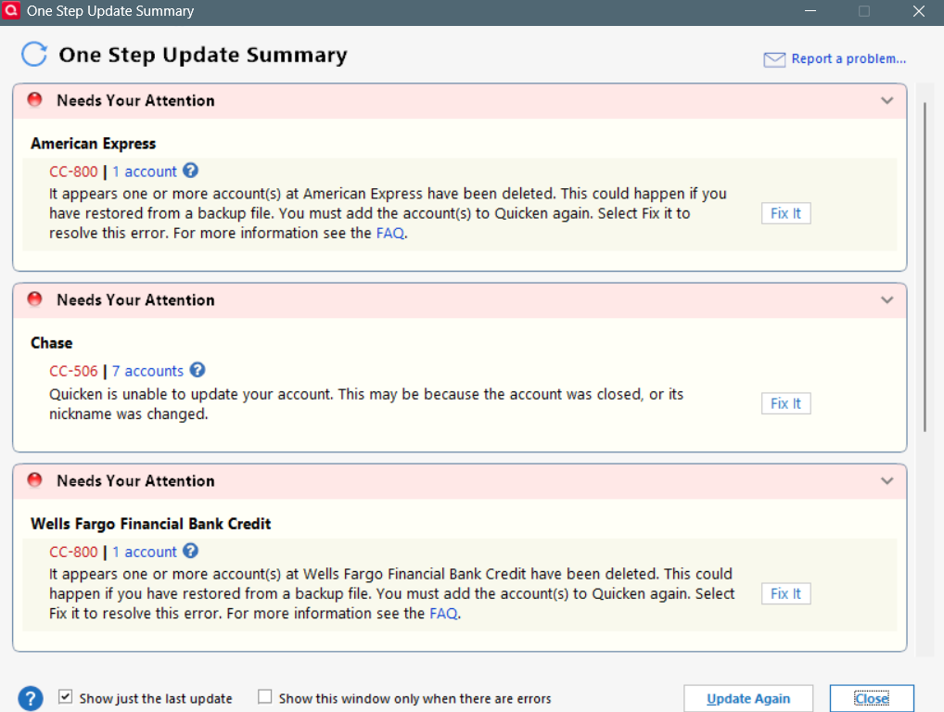The height and width of the screenshot is (712, 944).
Task: Click the Quicken logo in title bar
Action: [11, 11]
